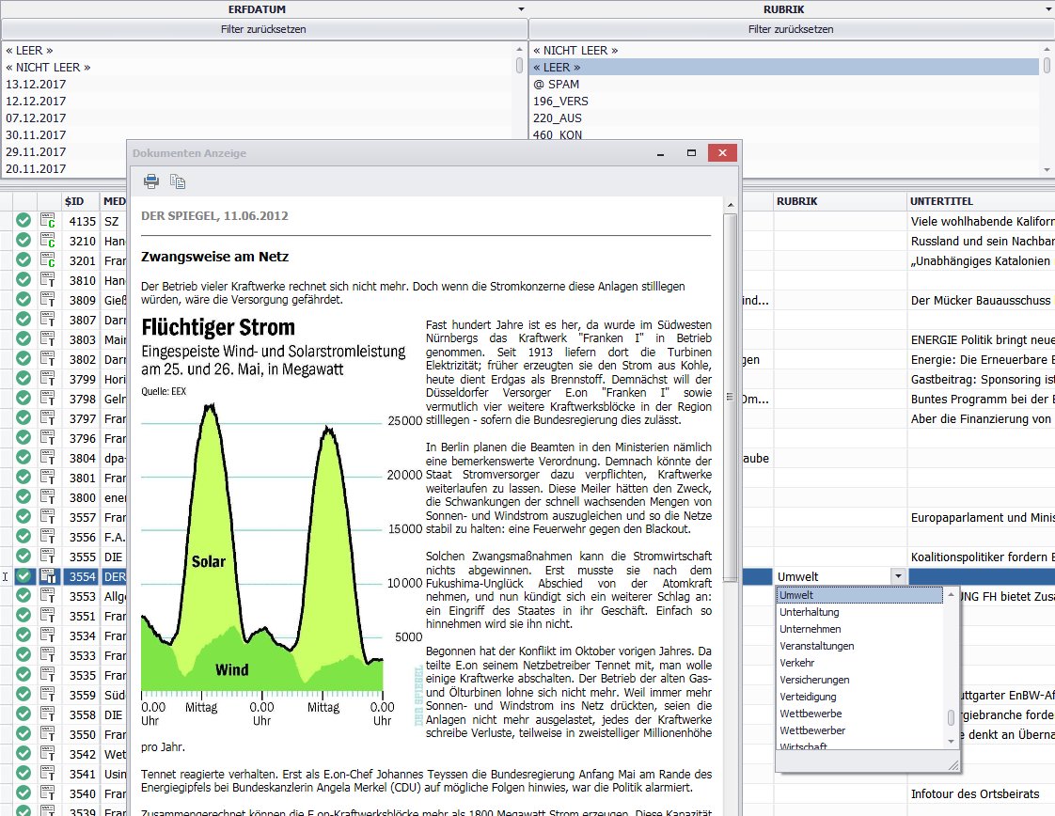Pick Verkehr from the dropdown list
1055x816 pixels.
859,663
